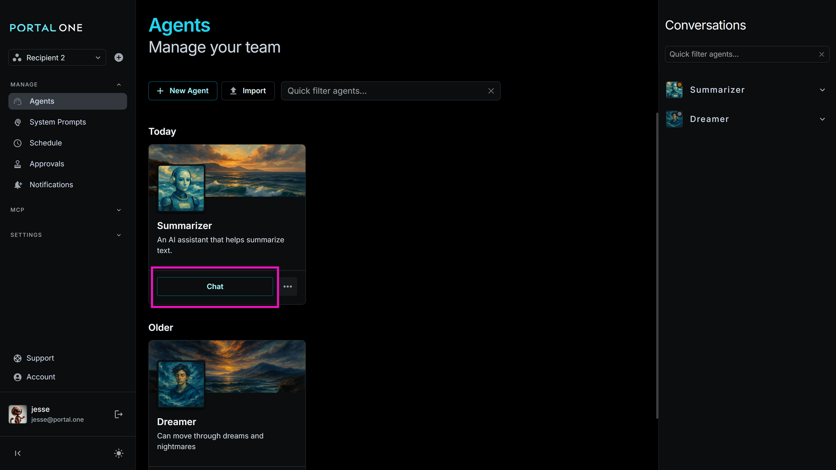
Task: Expand the SETTINGS section
Action: [119, 235]
